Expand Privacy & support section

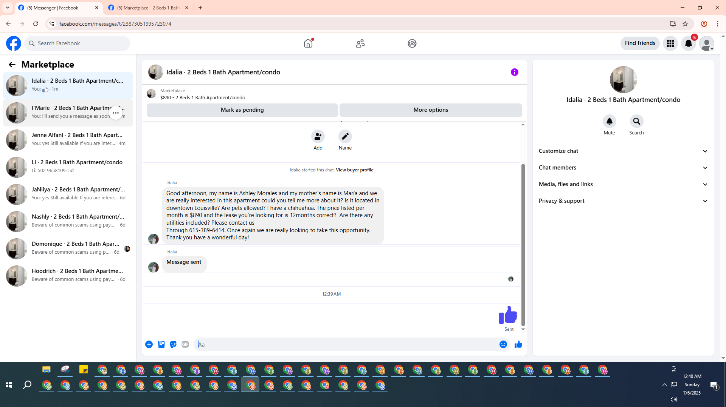tap(624, 201)
